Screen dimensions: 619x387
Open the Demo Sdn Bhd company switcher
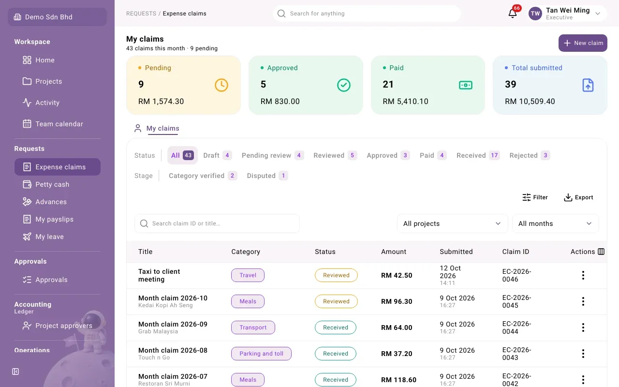click(57, 17)
